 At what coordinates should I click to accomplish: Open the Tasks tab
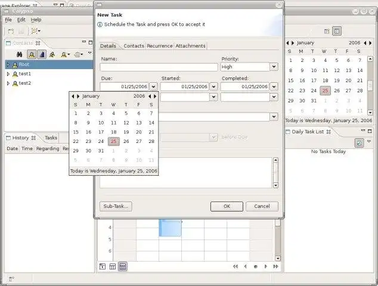click(x=51, y=138)
